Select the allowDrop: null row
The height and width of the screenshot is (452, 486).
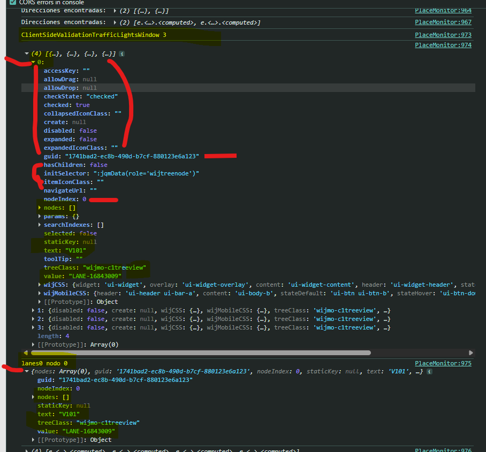pos(248,88)
